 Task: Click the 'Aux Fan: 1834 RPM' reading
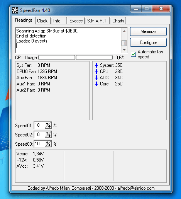[x=37, y=78]
